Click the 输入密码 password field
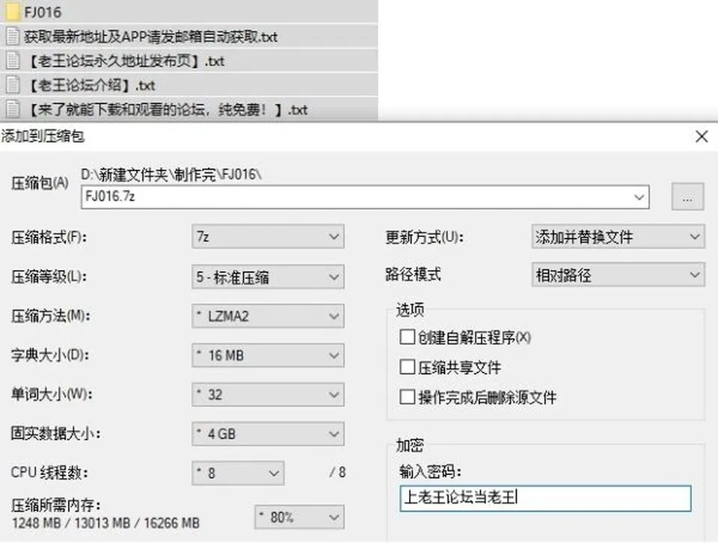The height and width of the screenshot is (543, 718). pyautogui.click(x=545, y=498)
